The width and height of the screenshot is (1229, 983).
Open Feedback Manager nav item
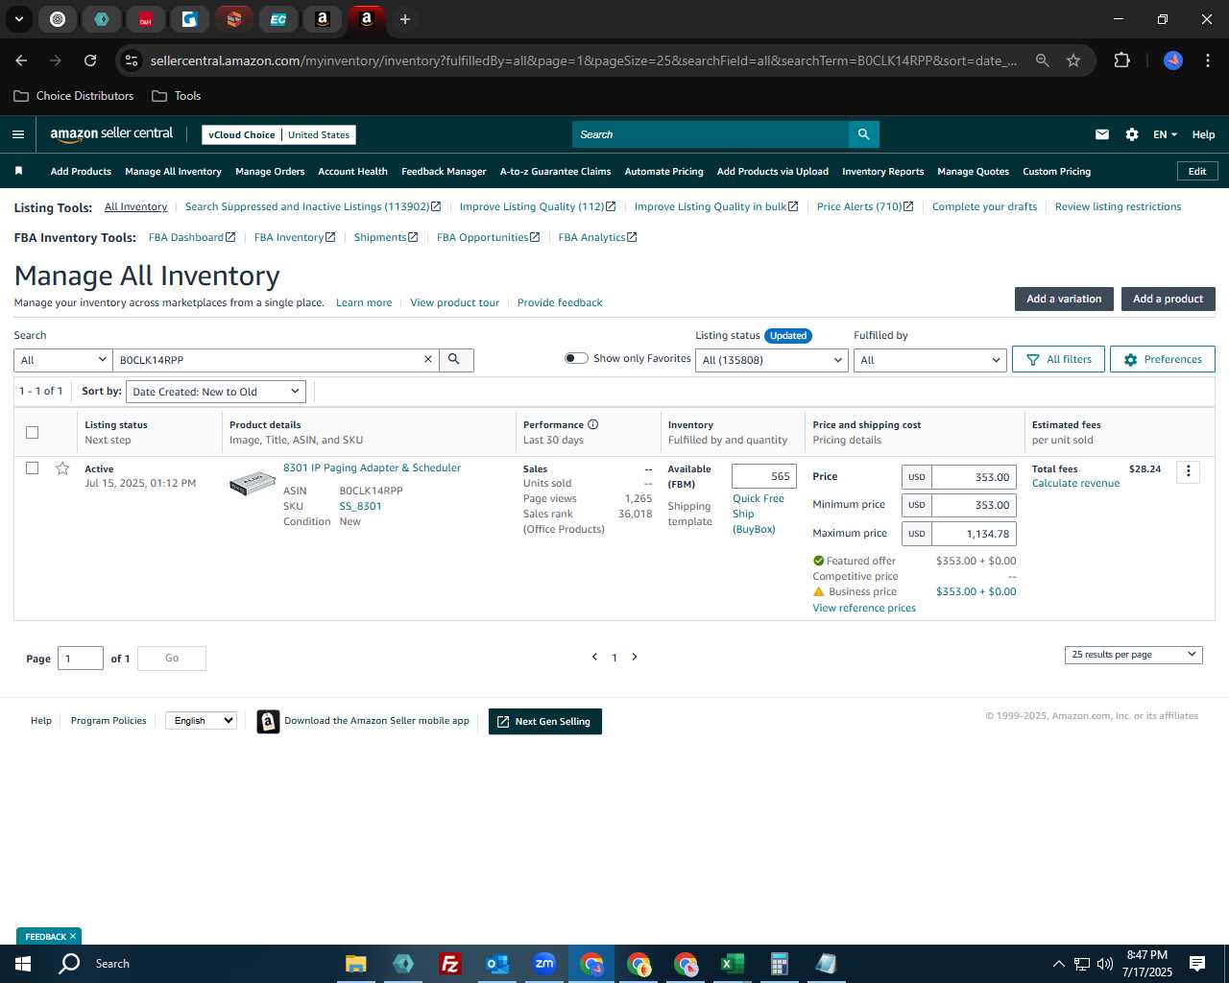pyautogui.click(x=444, y=171)
